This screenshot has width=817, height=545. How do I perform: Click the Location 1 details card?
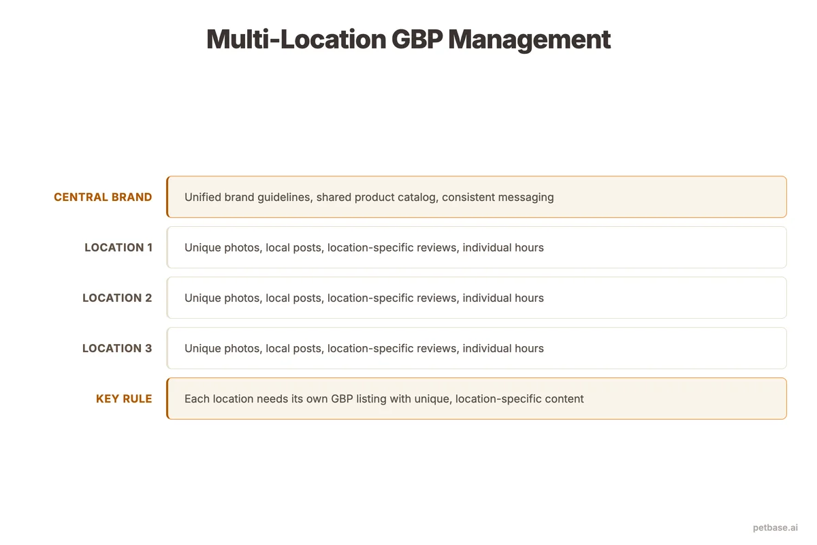point(477,247)
